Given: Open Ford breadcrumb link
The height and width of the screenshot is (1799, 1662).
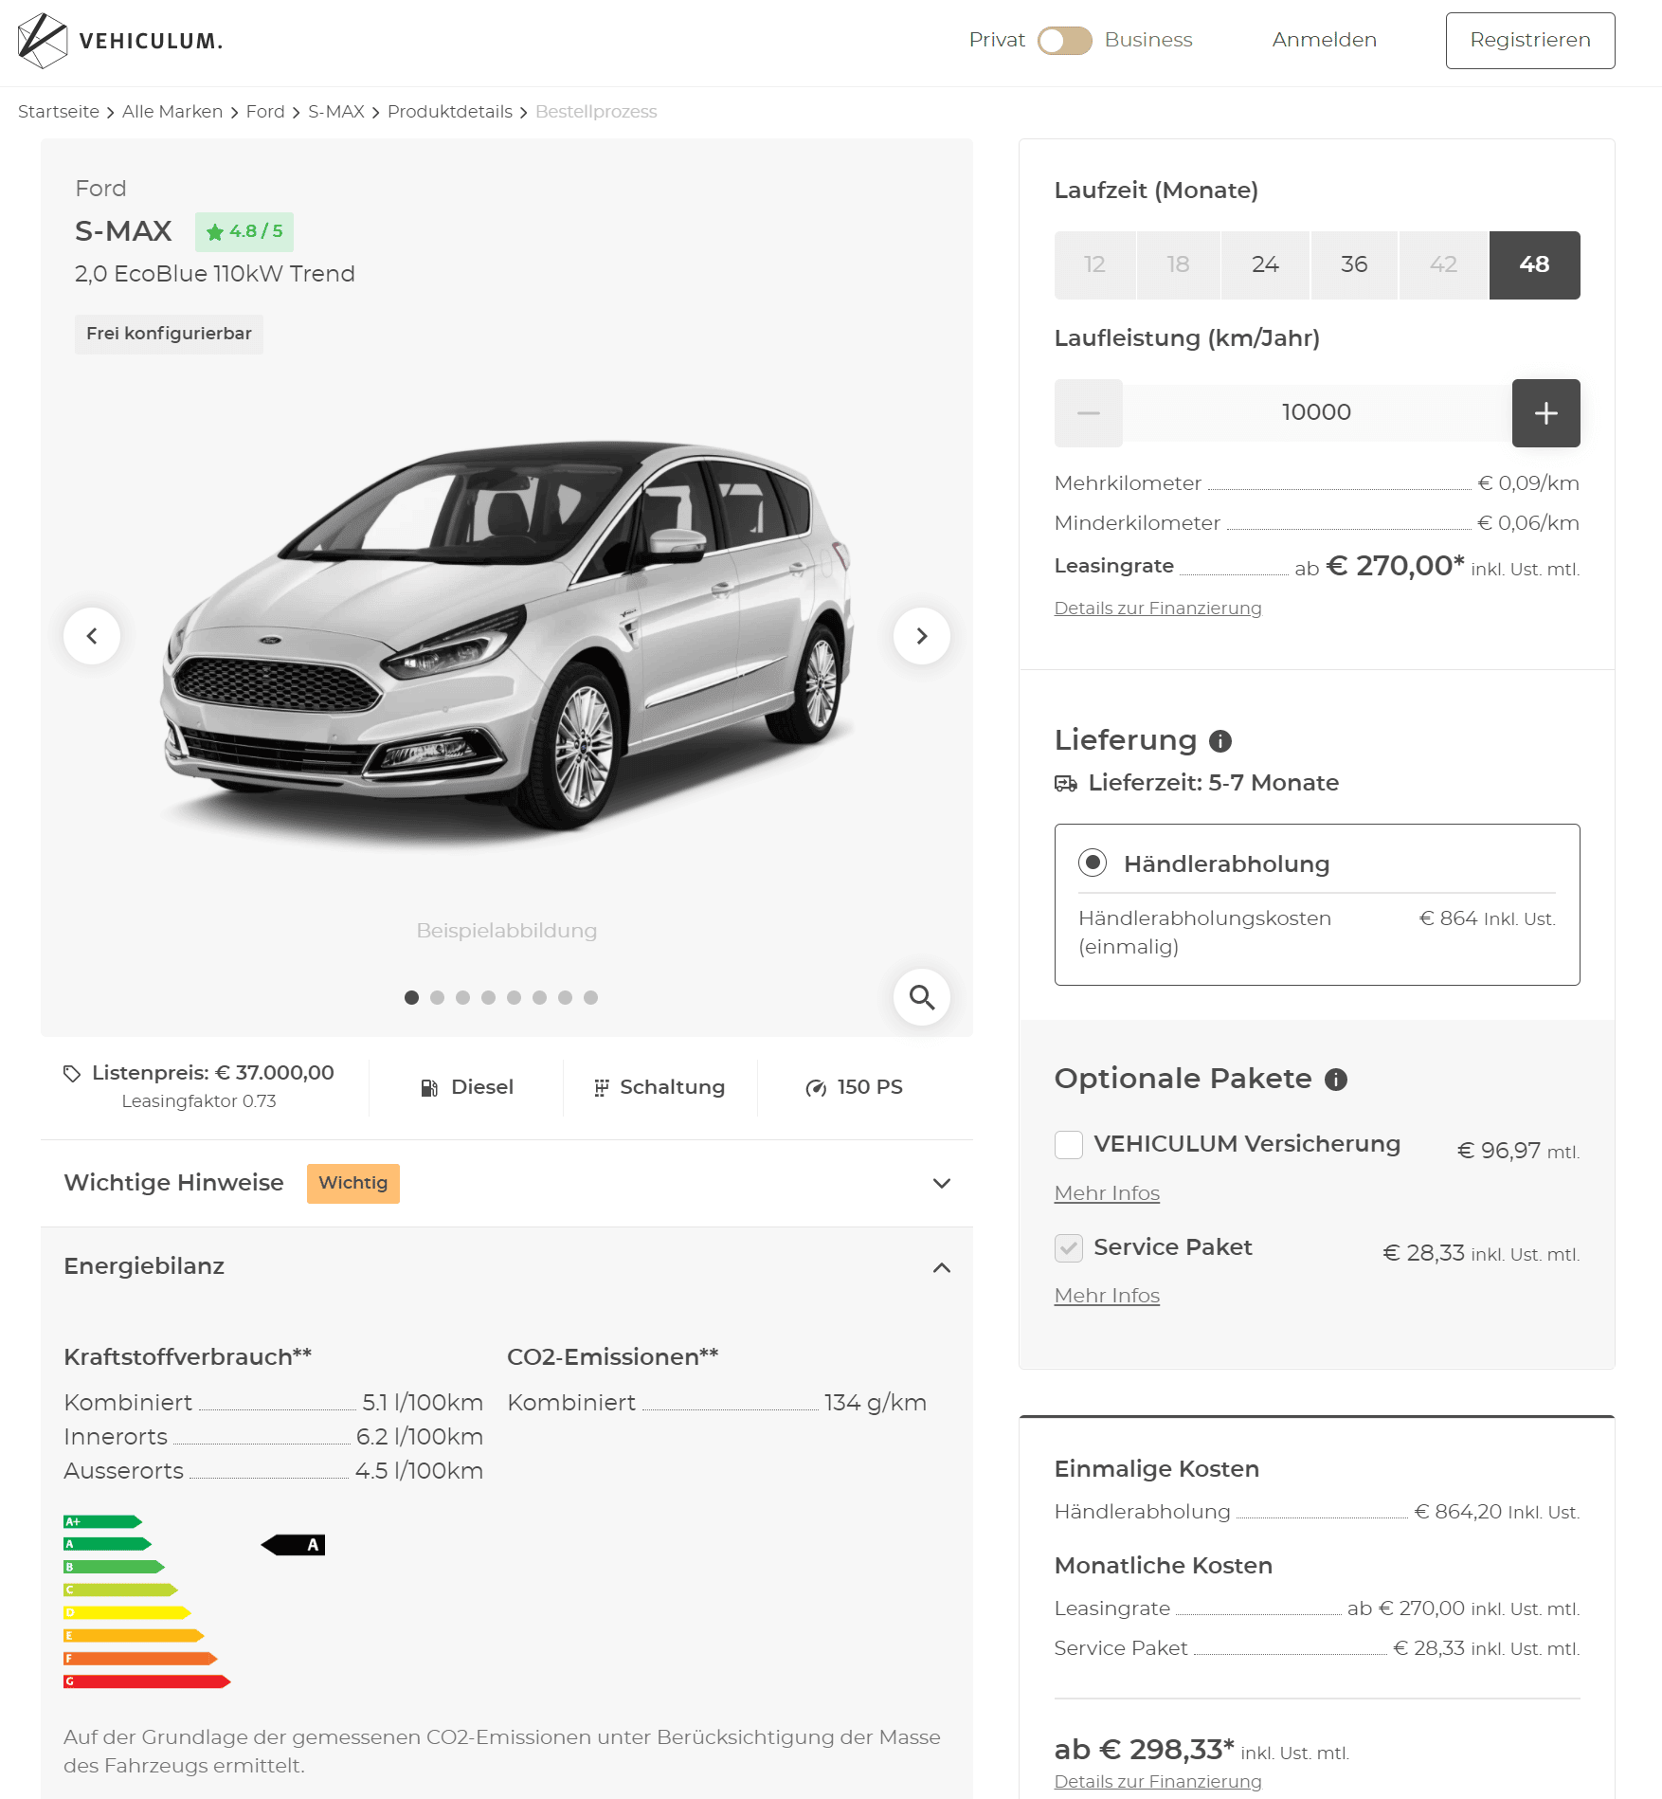Looking at the screenshot, I should 265,112.
